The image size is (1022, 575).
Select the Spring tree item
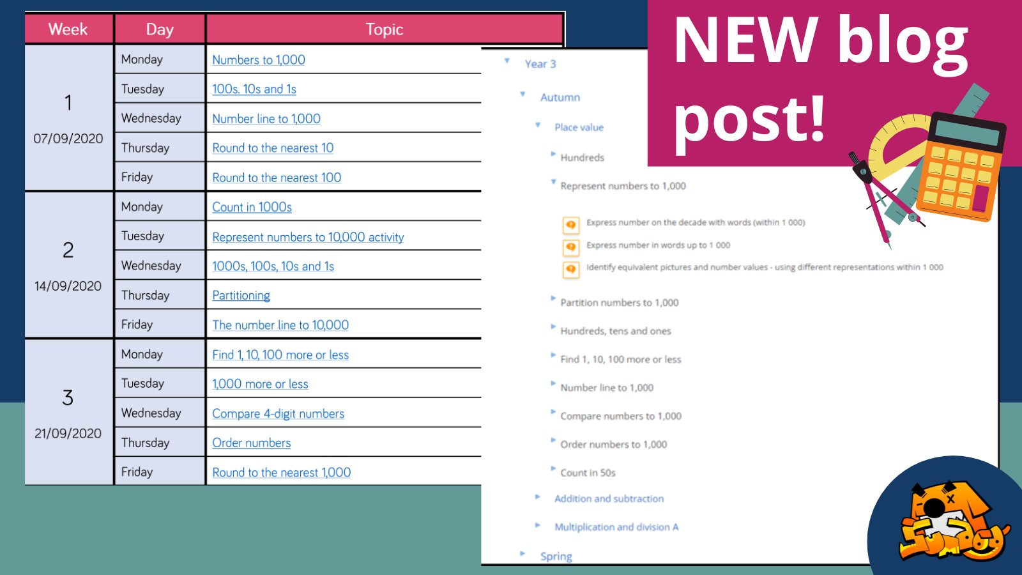coord(556,556)
